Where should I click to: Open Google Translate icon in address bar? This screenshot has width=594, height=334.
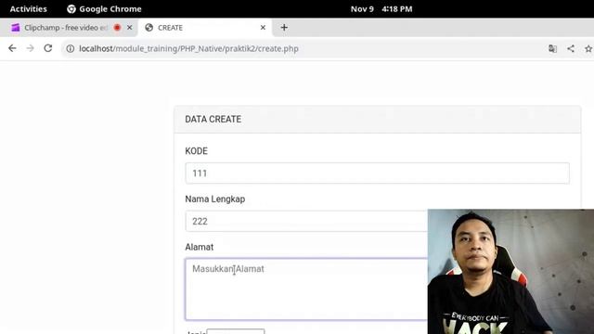coord(553,48)
